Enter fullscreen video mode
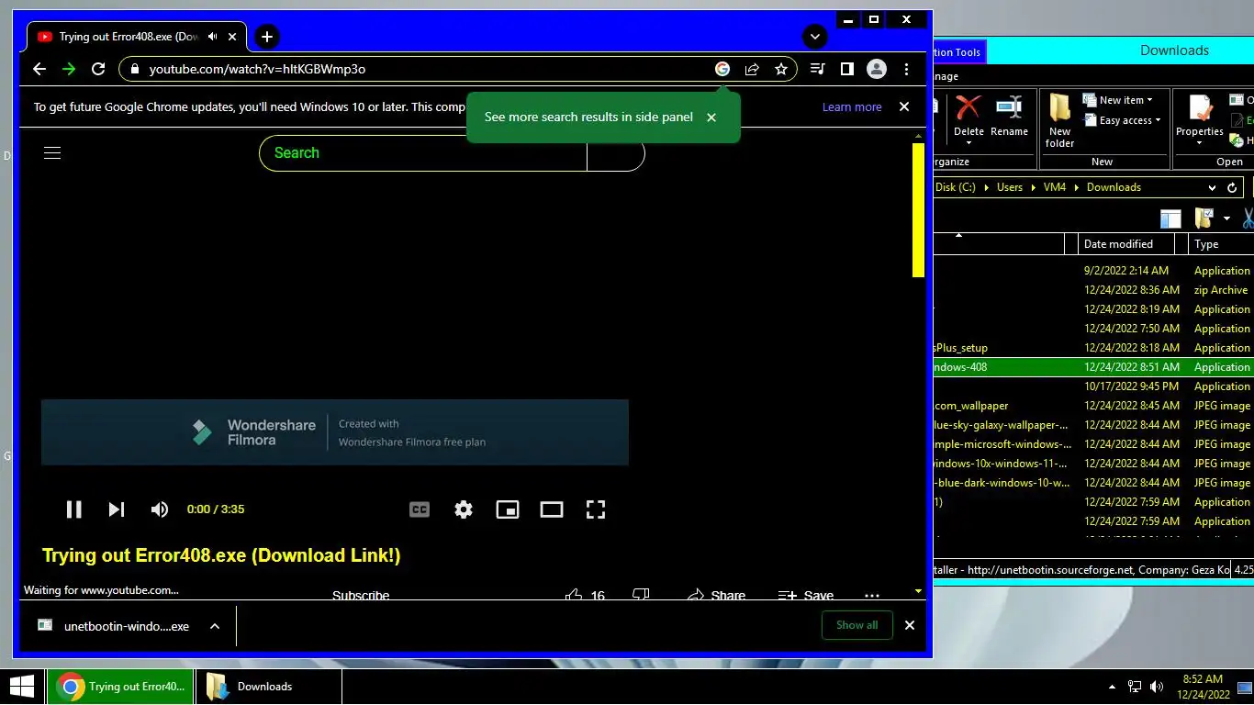 596,509
